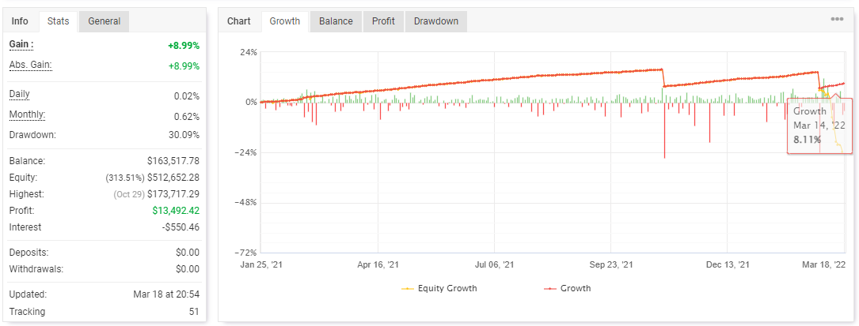This screenshot has height=326, width=859.
Task: Show the Profit chart tab
Action: 383,21
